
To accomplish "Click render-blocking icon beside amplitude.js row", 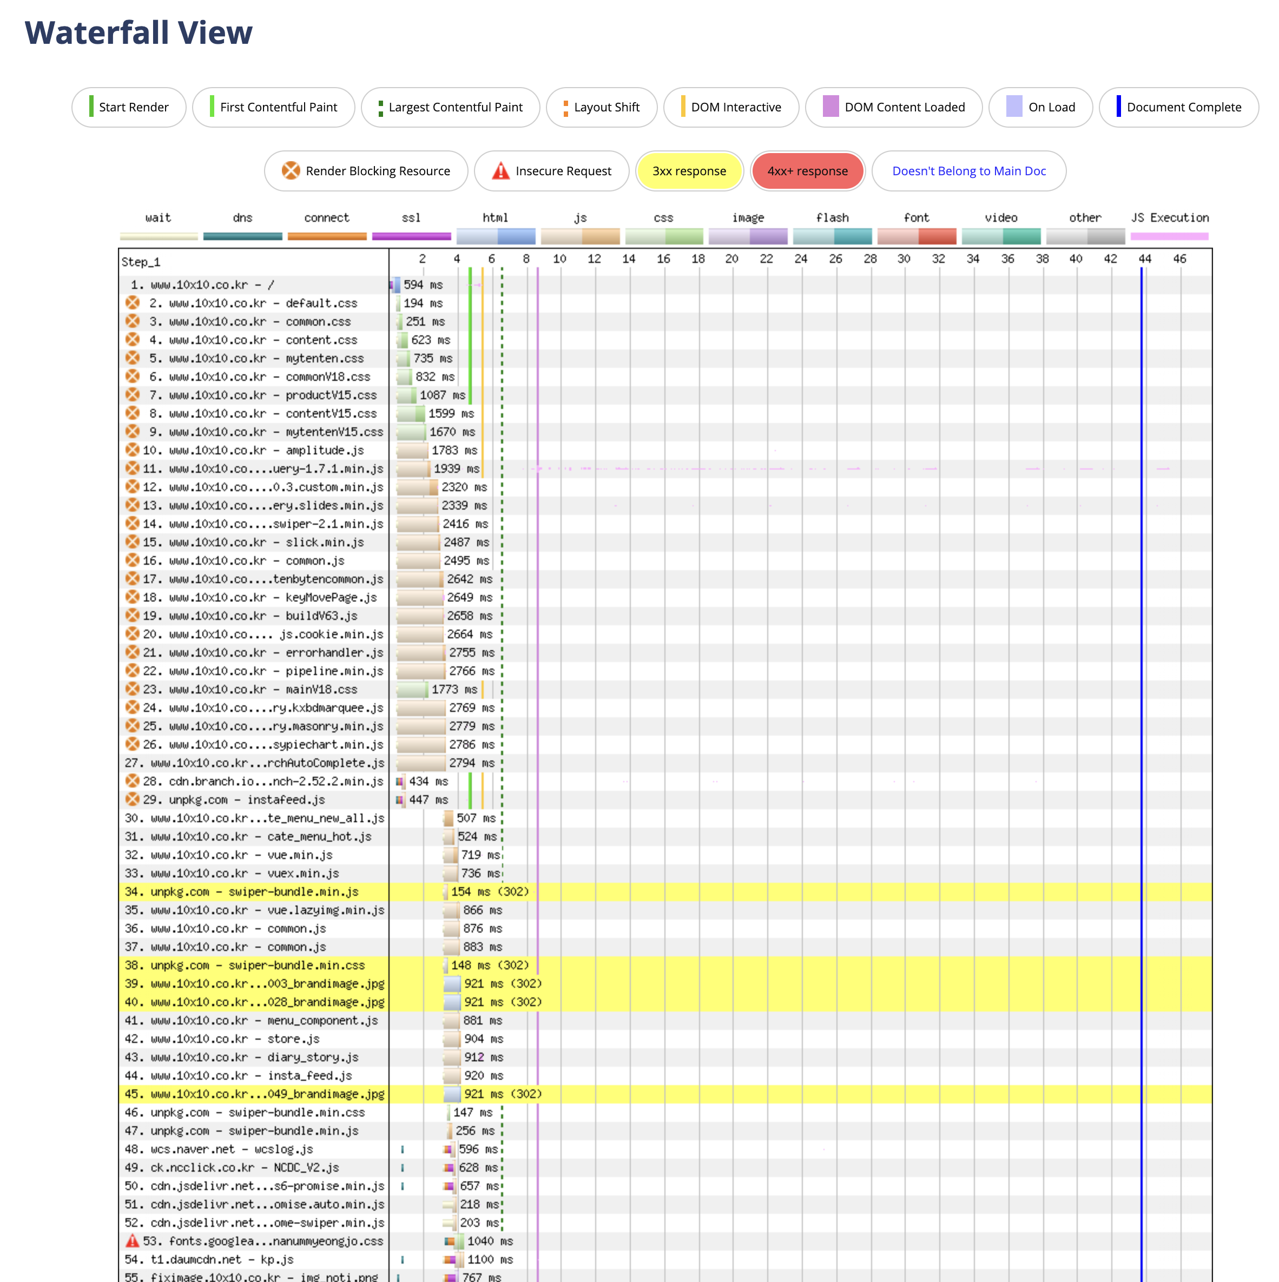I will click(133, 451).
